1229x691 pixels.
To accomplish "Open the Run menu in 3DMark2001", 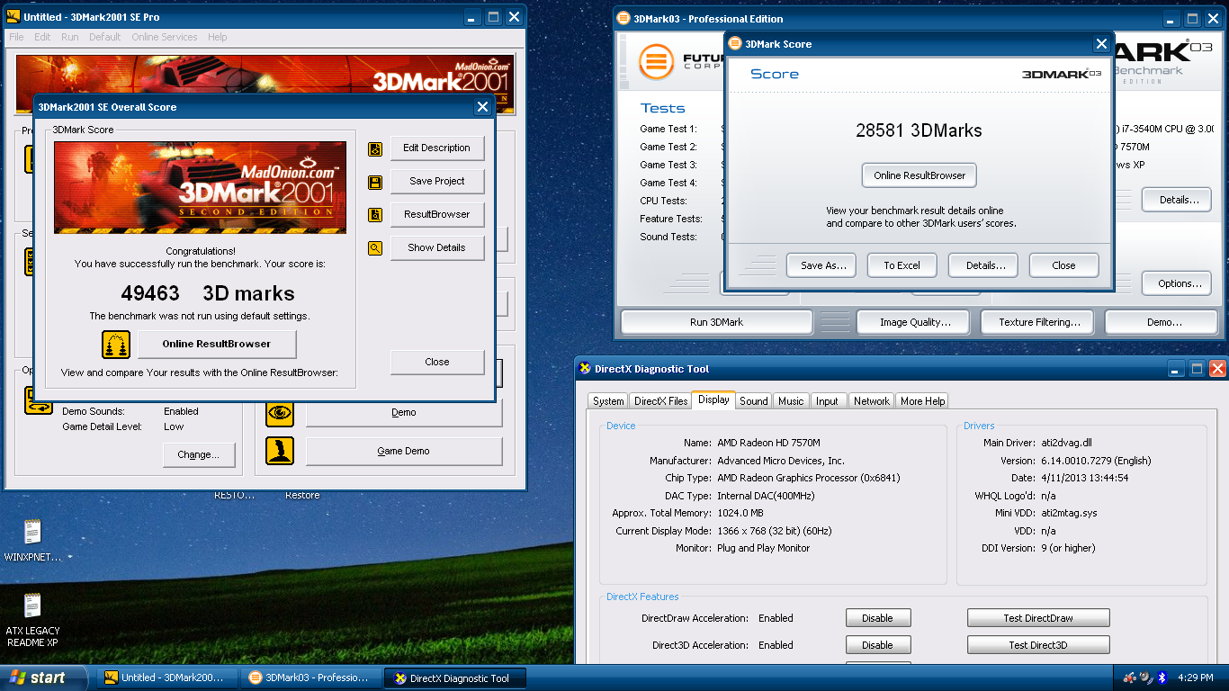I will [x=70, y=37].
